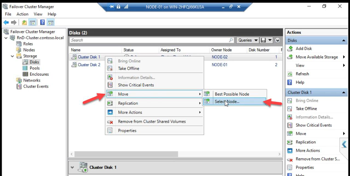Click the More Actions blue arrow icon in the context menu
This screenshot has width=350, height=176.
coord(110,112)
